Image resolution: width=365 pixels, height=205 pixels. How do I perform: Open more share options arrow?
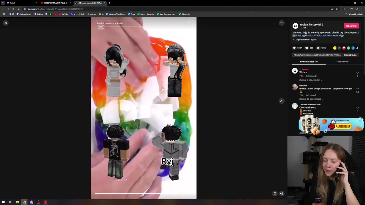358,48
